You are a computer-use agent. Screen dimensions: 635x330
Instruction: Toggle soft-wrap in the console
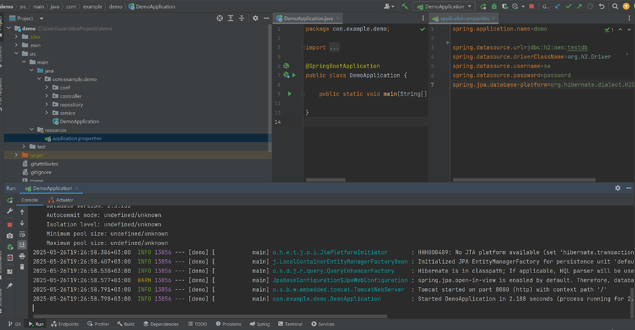point(22,234)
